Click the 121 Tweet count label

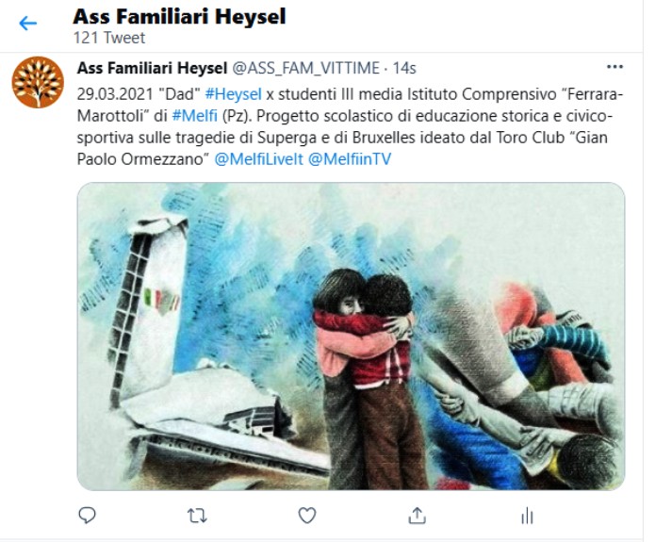point(108,38)
